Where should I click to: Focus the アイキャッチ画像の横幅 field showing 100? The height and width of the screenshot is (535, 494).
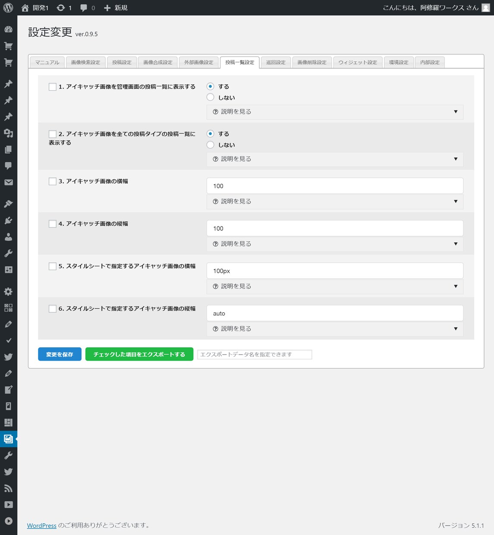pyautogui.click(x=335, y=186)
